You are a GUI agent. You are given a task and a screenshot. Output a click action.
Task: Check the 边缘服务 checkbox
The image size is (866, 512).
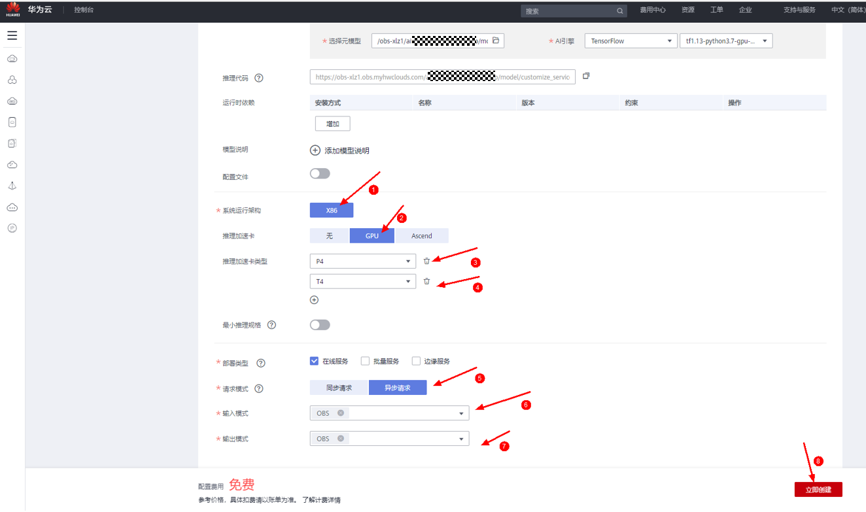click(416, 361)
